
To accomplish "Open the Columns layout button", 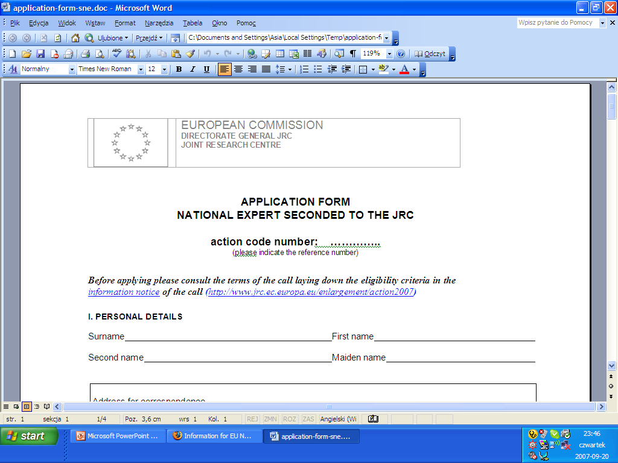I will coord(307,54).
